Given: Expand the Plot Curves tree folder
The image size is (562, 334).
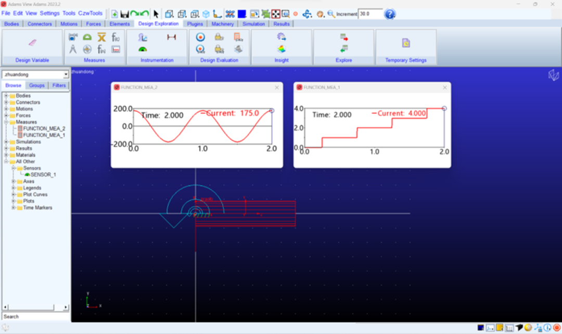Looking at the screenshot, I should click(x=13, y=195).
